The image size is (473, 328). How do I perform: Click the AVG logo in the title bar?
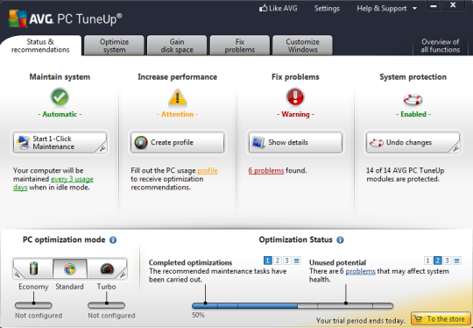point(18,18)
